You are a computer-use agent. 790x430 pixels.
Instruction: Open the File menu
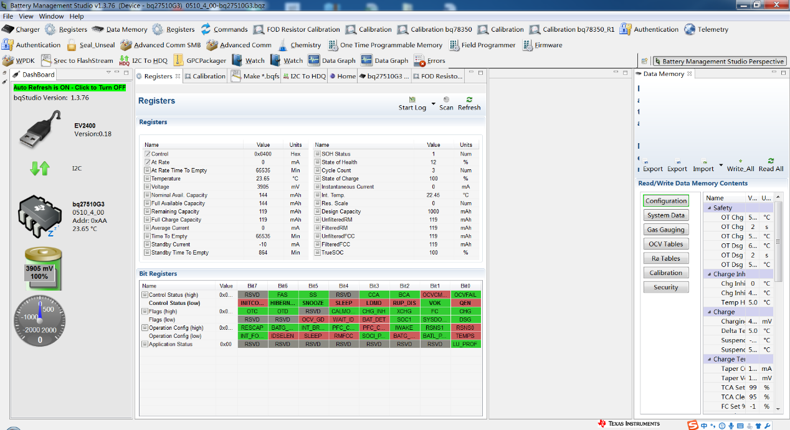(x=8, y=16)
